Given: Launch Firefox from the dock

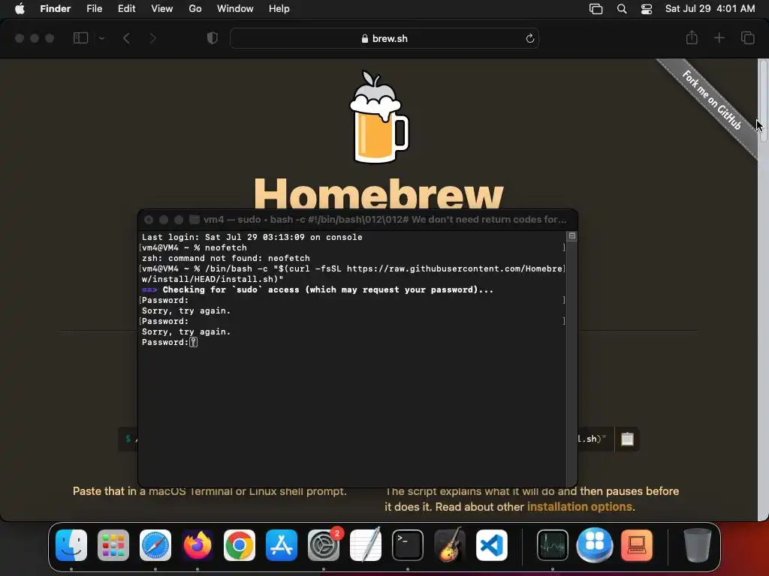Looking at the screenshot, I should (198, 544).
